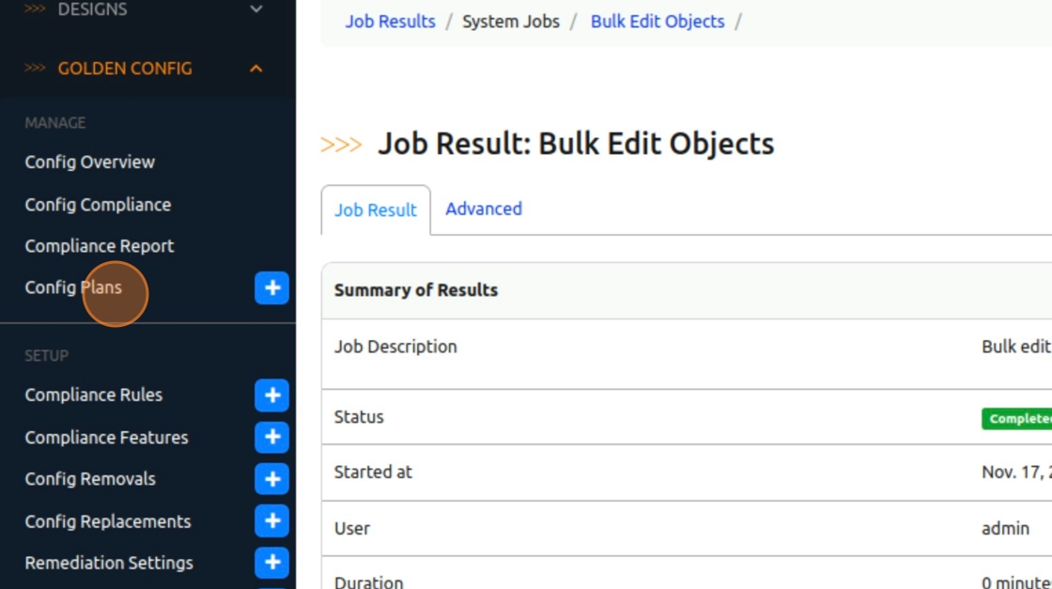Screen dimensions: 1052x589
Task: Open Config Overview in sidebar
Action: tap(90, 163)
